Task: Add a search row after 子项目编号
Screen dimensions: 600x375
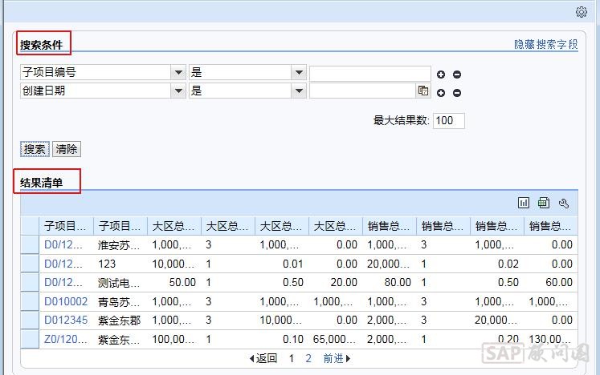Action: click(441, 75)
